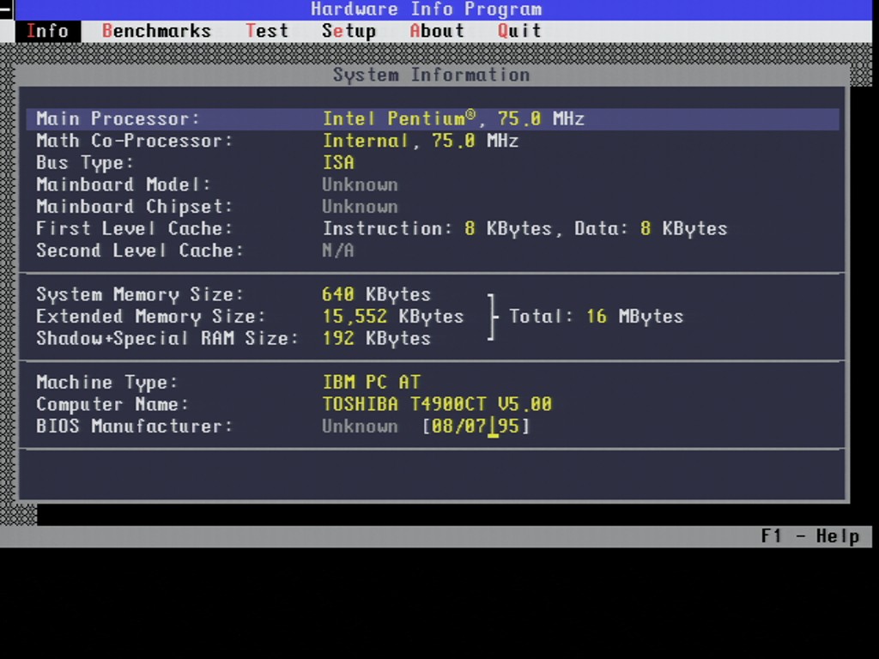This screenshot has height=659, width=879.
Task: Open the About menu
Action: point(437,32)
